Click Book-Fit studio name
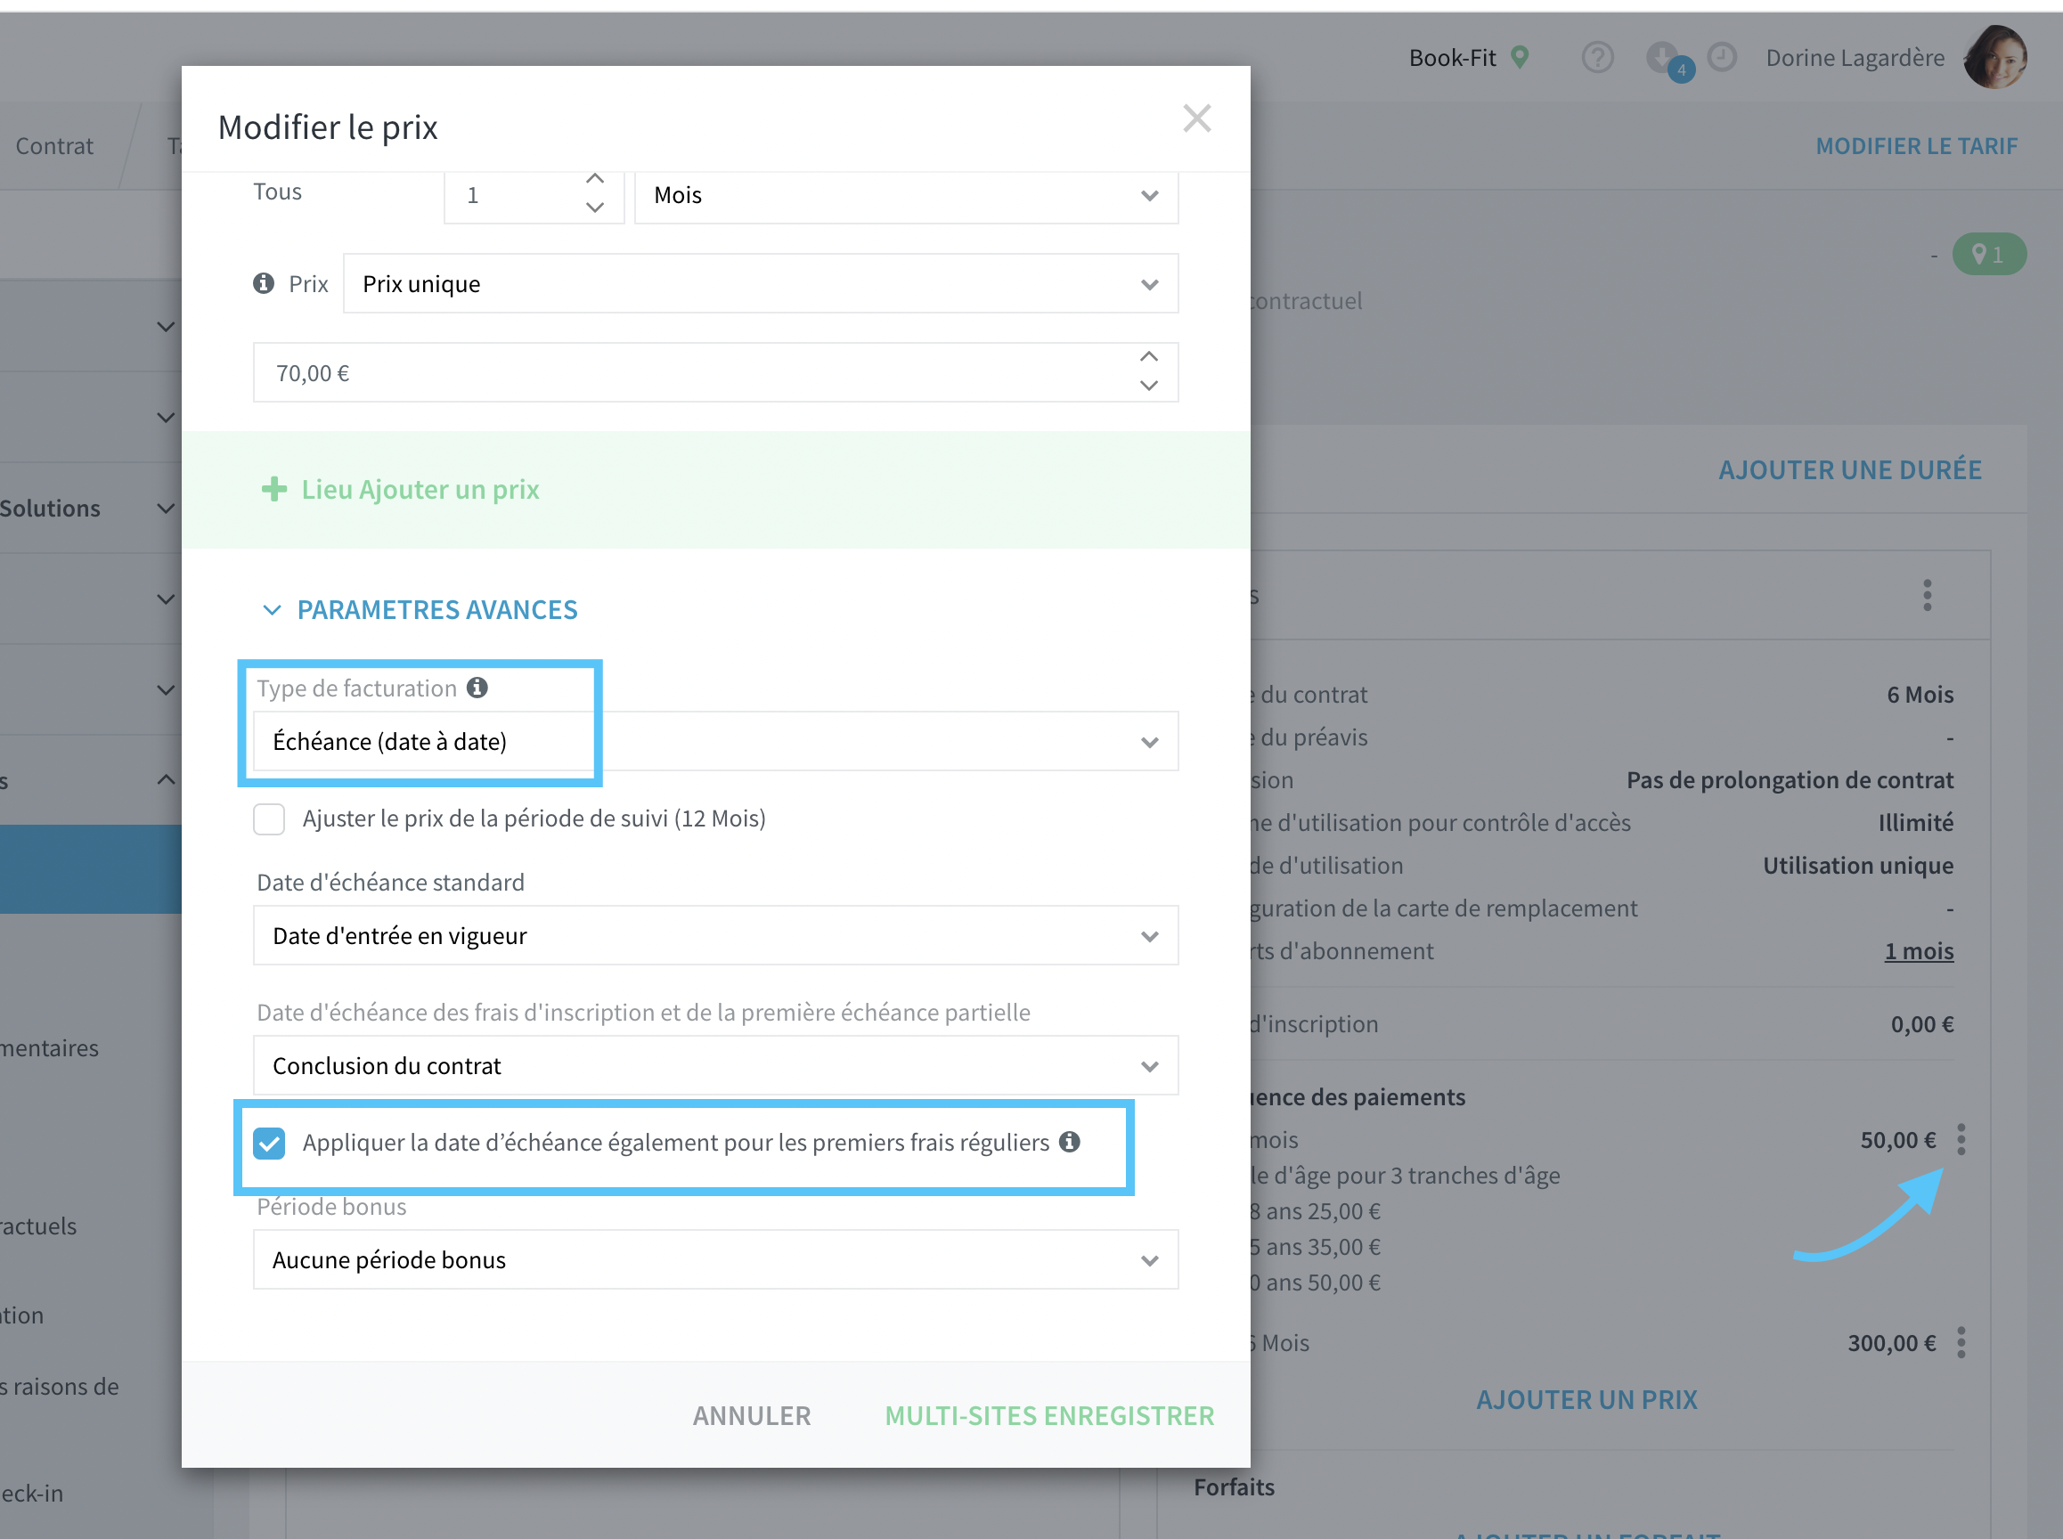 (1452, 58)
